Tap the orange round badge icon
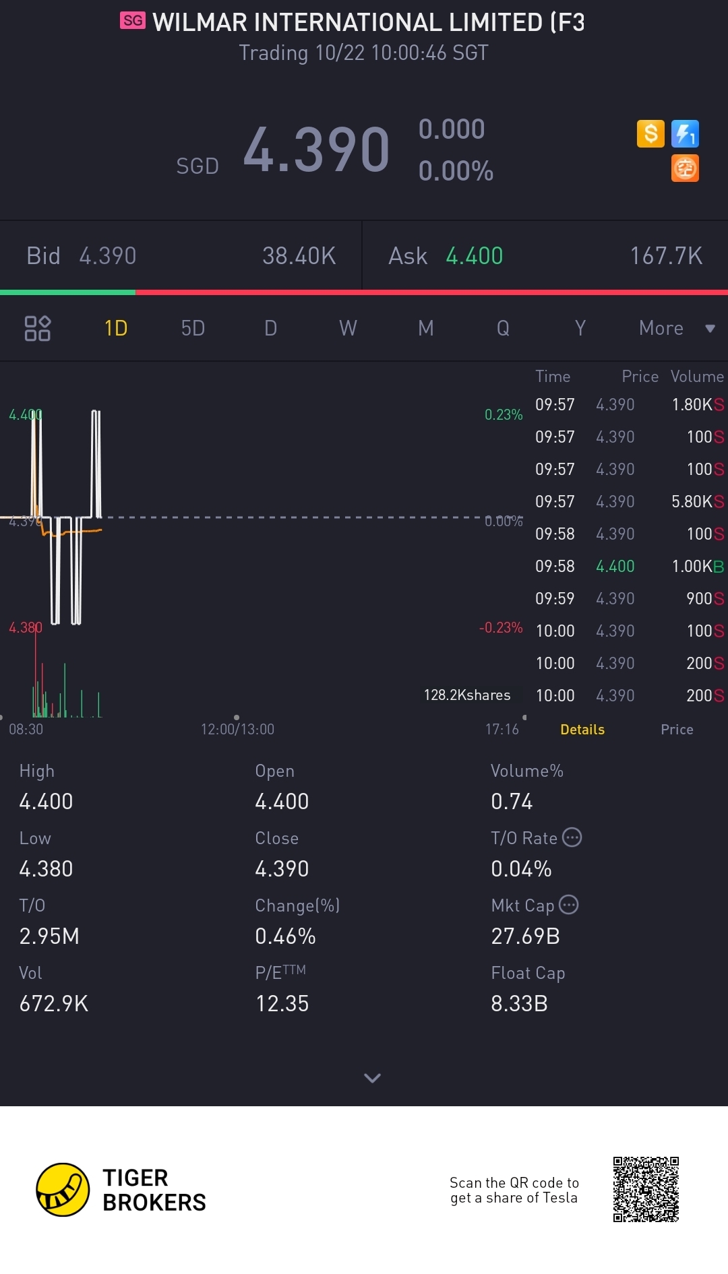Image resolution: width=728 pixels, height=1274 pixels. click(x=685, y=168)
